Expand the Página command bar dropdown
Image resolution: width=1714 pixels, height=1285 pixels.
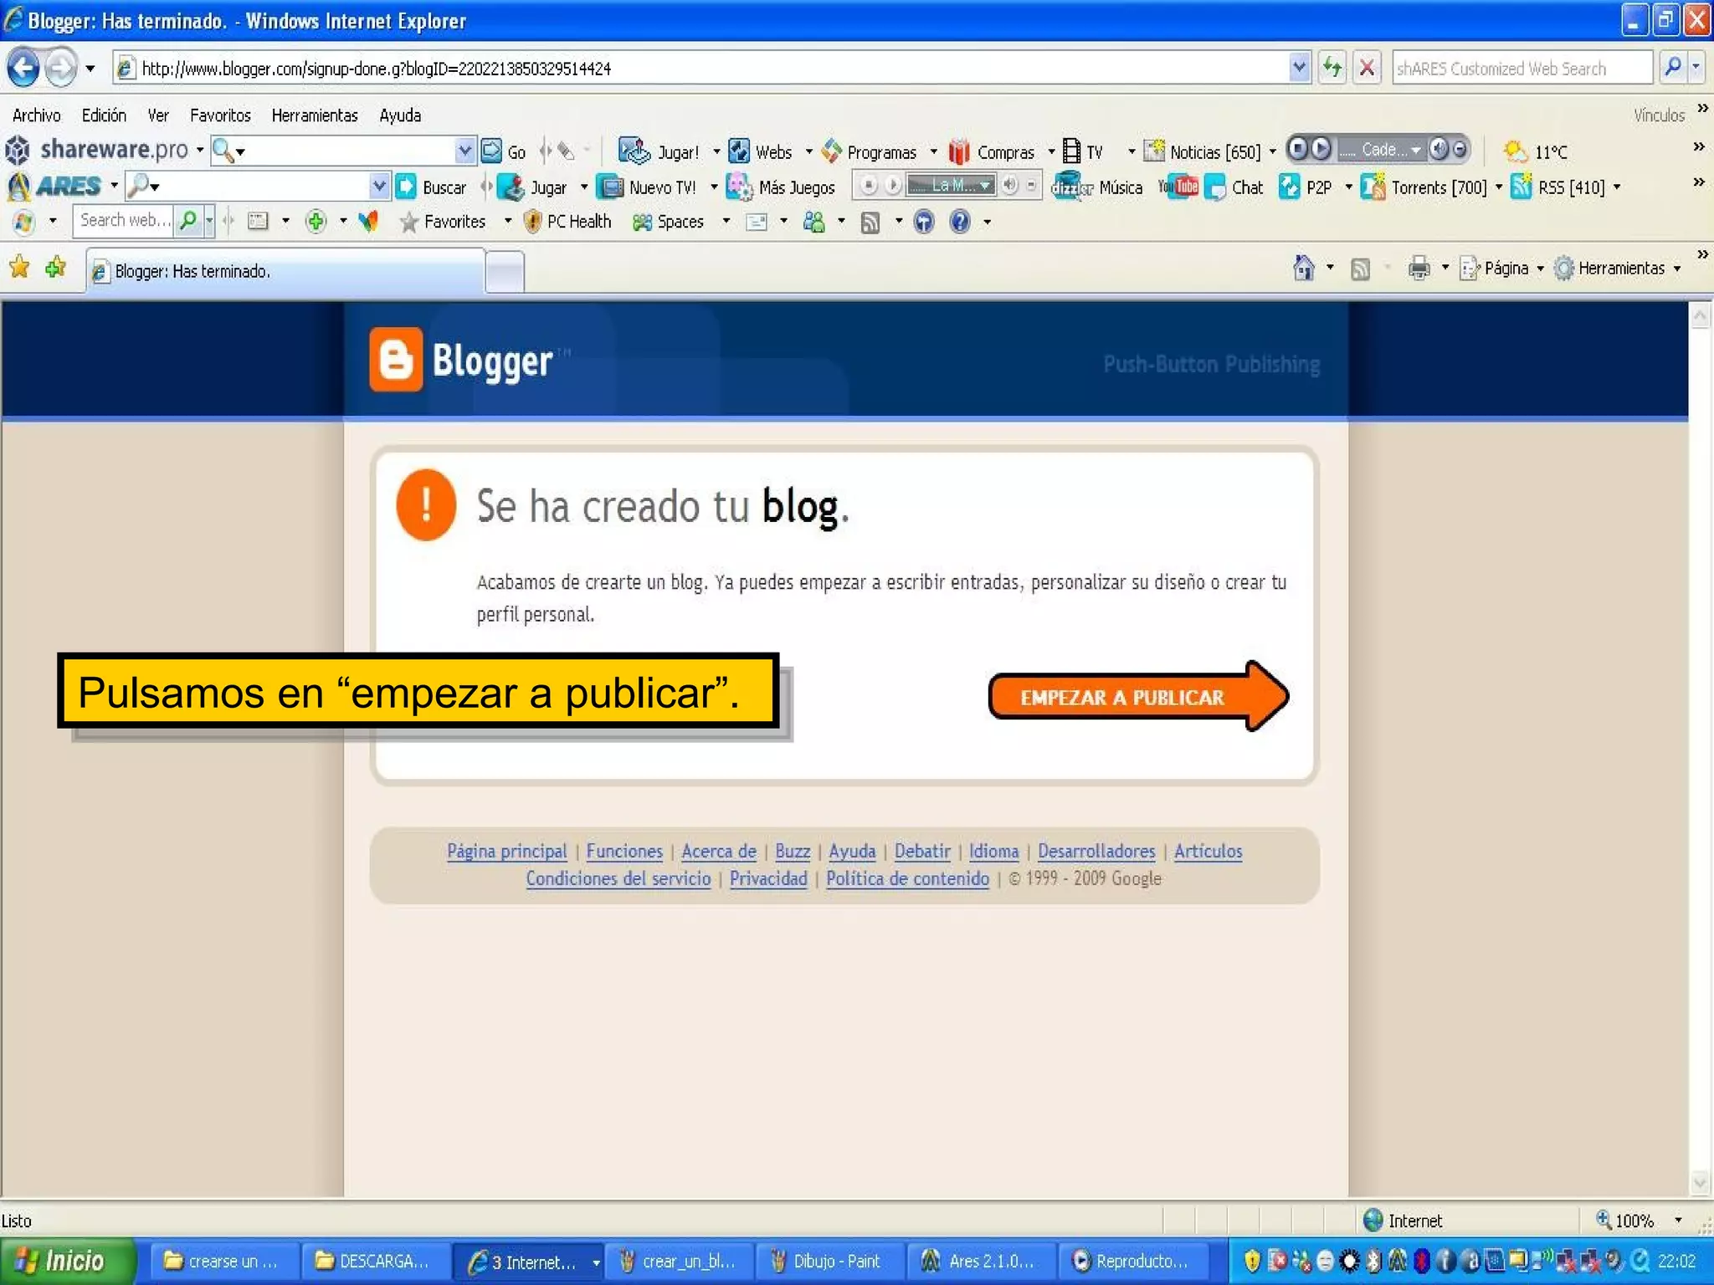1540,269
